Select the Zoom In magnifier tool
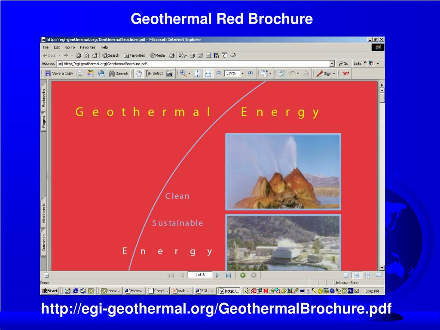Image resolution: width=440 pixels, height=330 pixels. point(183,73)
